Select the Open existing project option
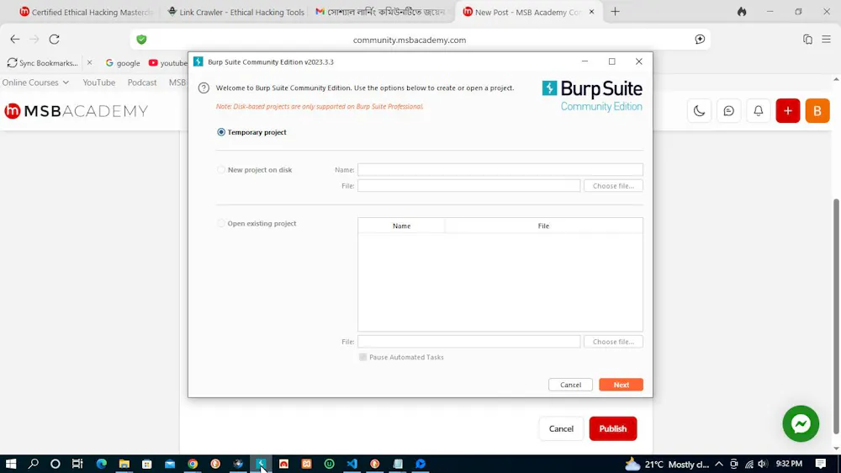Viewport: 841px width, 473px height. tap(221, 223)
